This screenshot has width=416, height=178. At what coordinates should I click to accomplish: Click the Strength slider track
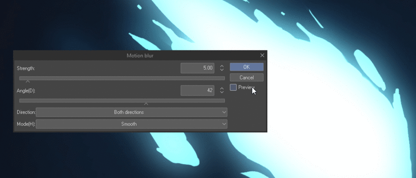tap(122, 78)
